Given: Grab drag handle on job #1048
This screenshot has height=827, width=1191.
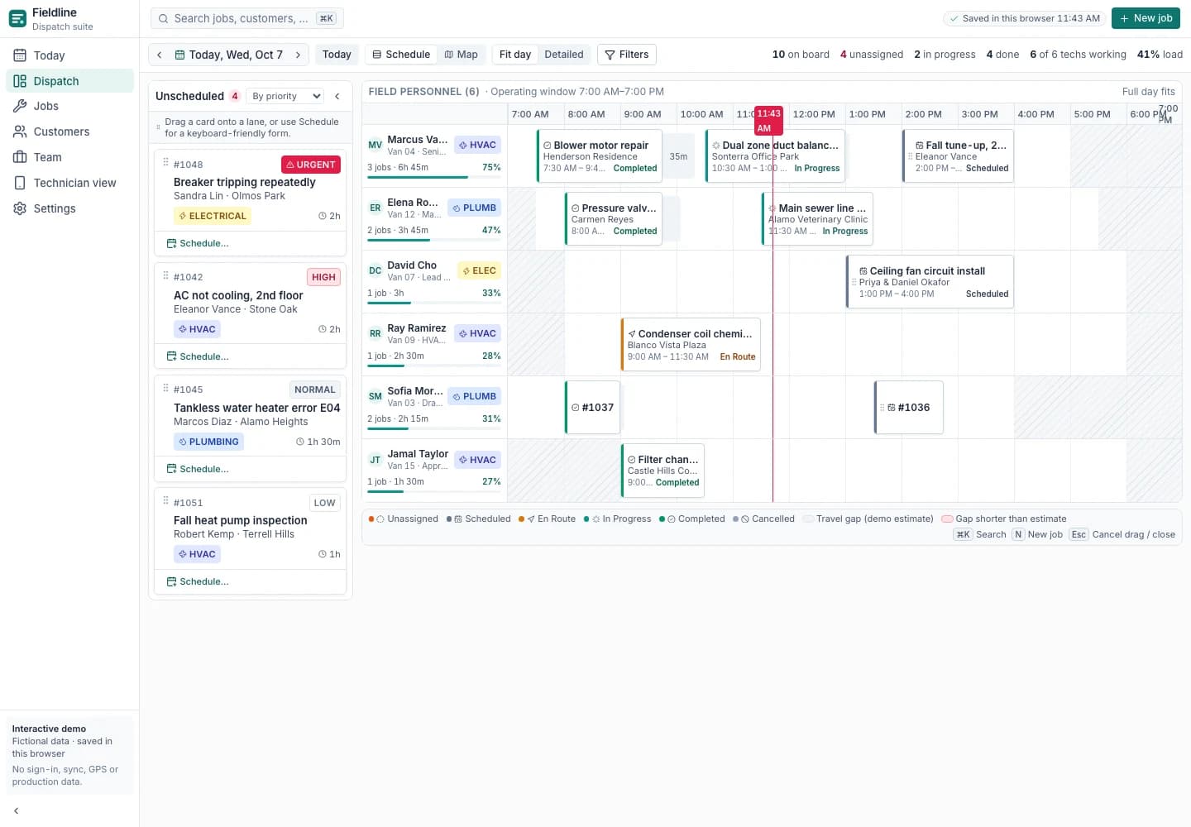Looking at the screenshot, I should coord(165,163).
